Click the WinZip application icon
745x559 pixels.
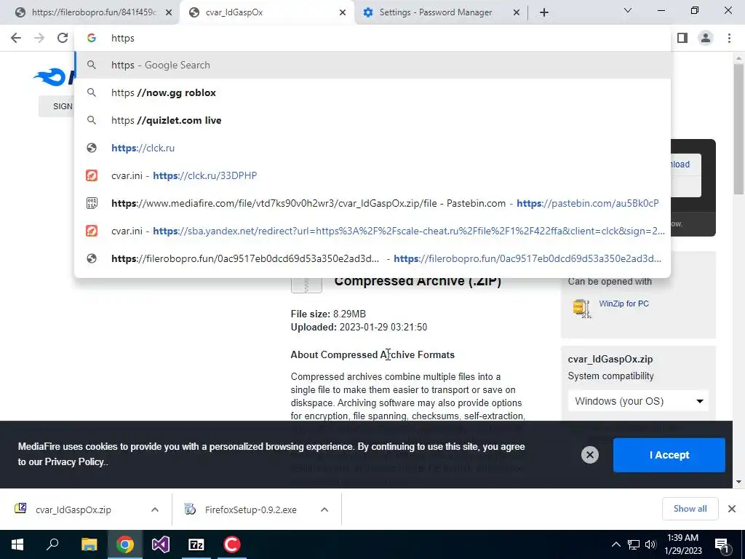click(582, 309)
